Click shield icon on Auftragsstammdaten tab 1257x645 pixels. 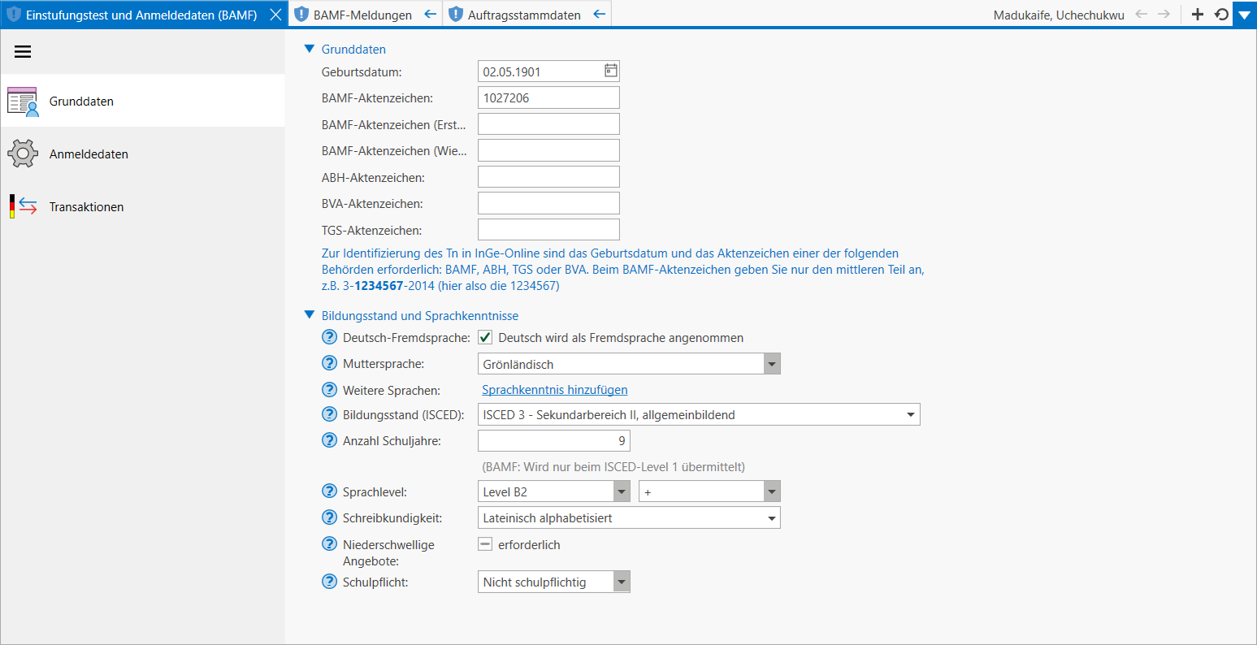click(x=456, y=15)
